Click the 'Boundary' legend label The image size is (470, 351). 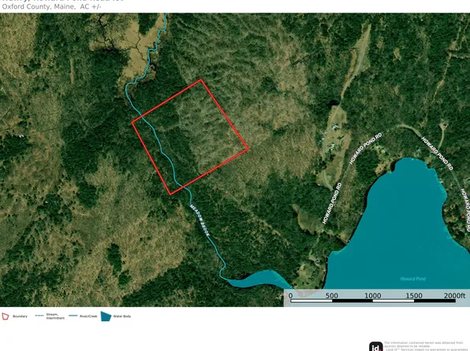(x=20, y=316)
